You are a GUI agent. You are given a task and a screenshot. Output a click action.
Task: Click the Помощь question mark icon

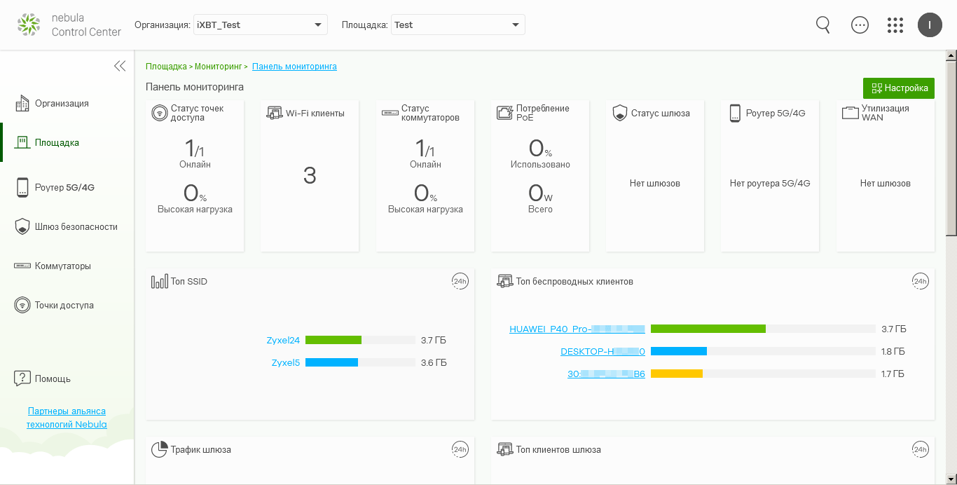22,378
